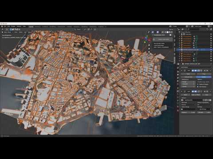This screenshot has height=159, width=213.
Task: Select the EXPORT_GOOGLE_SAT_WM outliner row
Action: point(195,50)
